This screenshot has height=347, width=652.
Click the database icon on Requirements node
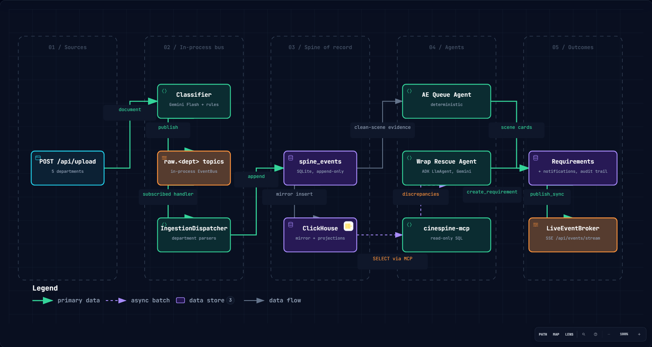point(535,158)
